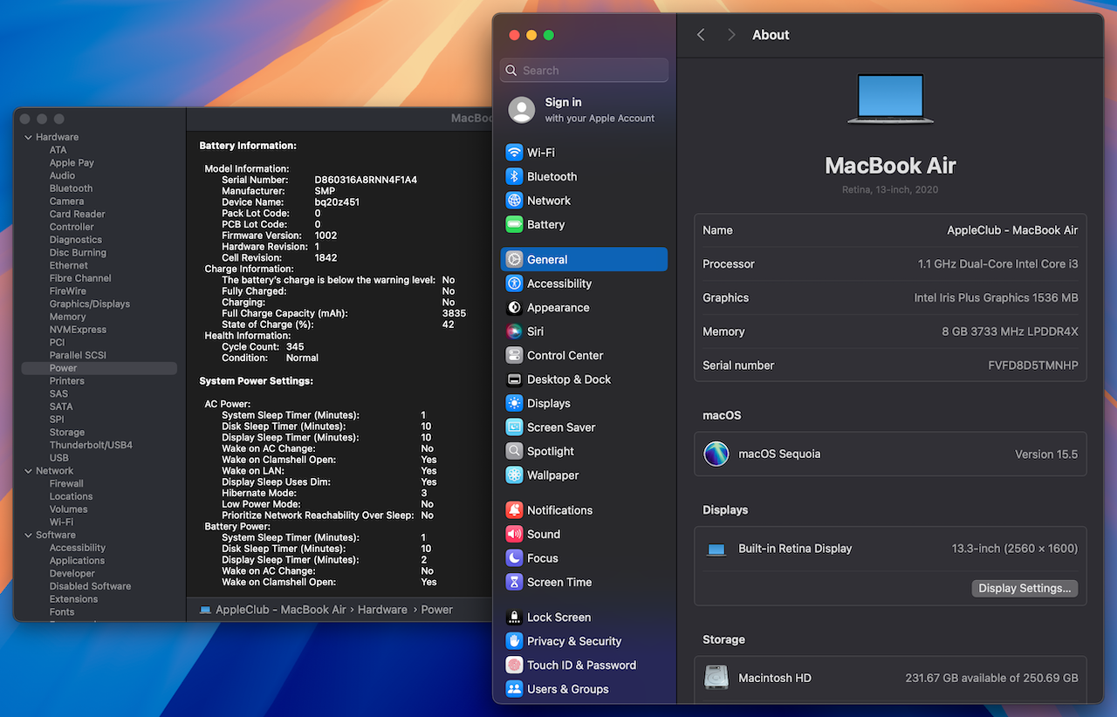
Task: Open the Focus moon icon
Action: click(x=514, y=558)
